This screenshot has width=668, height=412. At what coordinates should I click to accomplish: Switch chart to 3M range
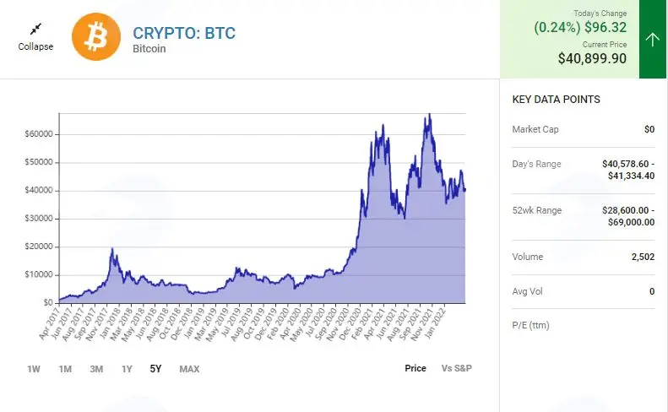click(x=96, y=369)
